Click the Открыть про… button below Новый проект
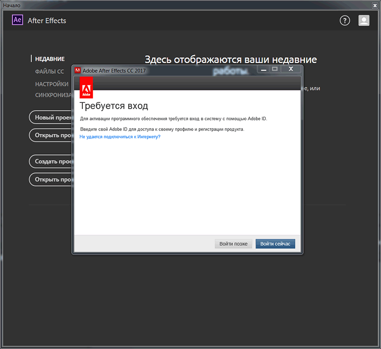Screen dimensions: 381x349 tap(50, 135)
